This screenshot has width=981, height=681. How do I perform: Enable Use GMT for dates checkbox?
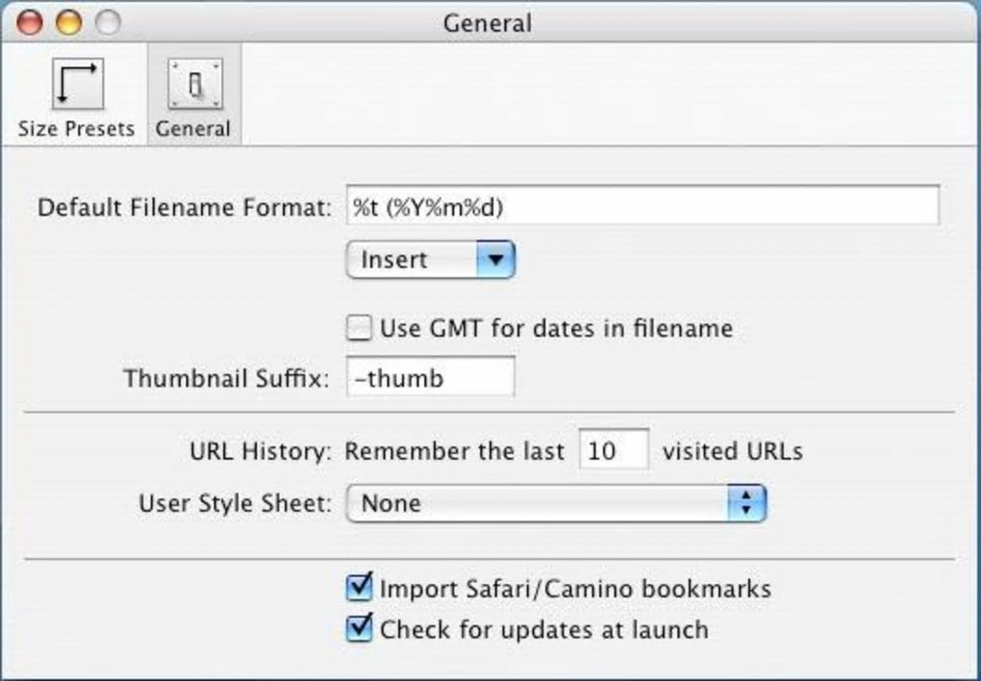(x=359, y=329)
